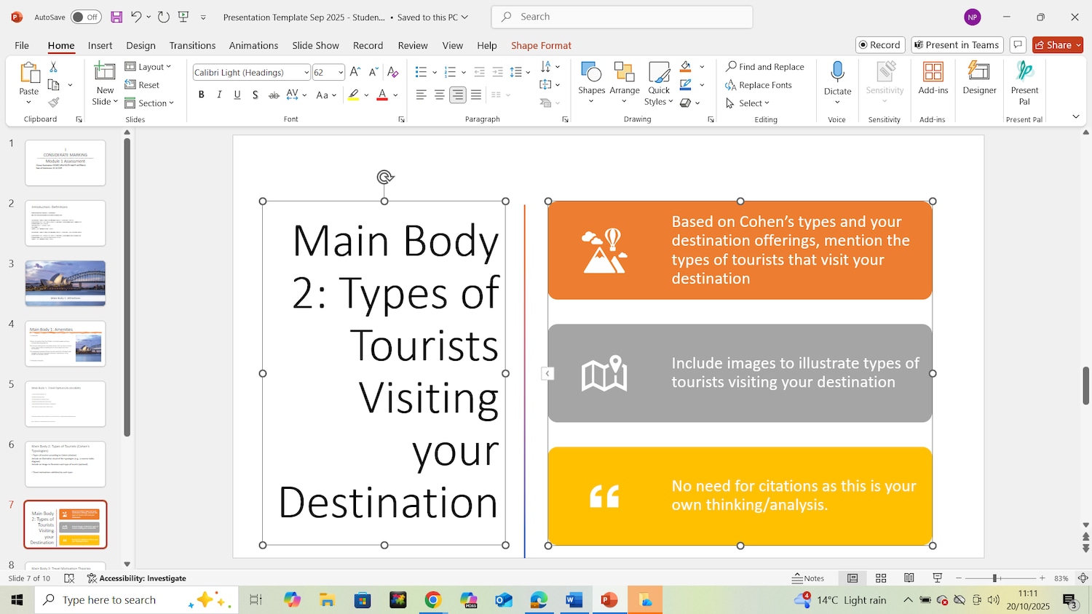This screenshot has width=1092, height=614.
Task: Click Clear All Formatting icon
Action: (x=392, y=72)
